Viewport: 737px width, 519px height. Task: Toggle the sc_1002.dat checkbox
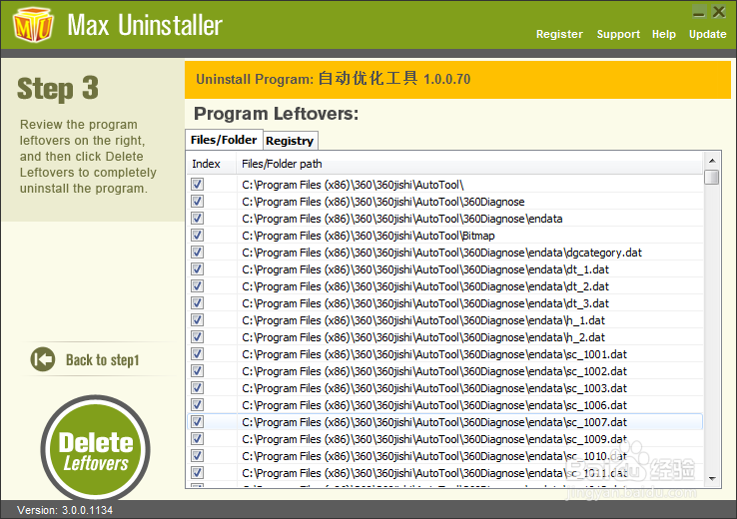point(198,370)
